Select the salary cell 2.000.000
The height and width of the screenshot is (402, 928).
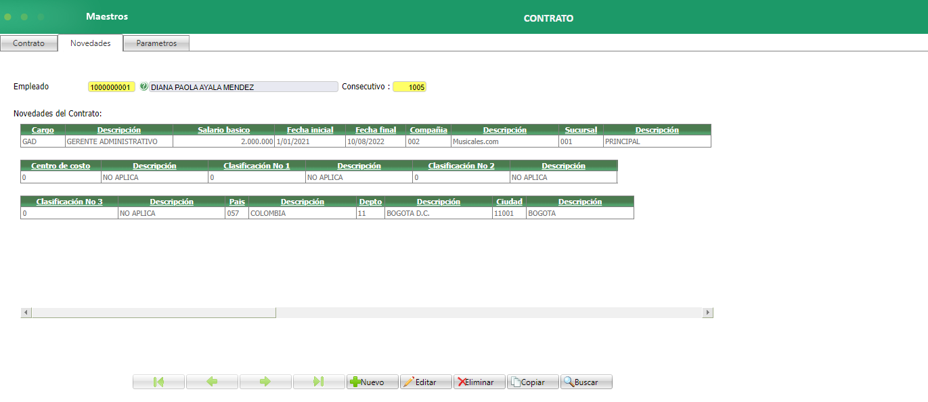pos(223,142)
